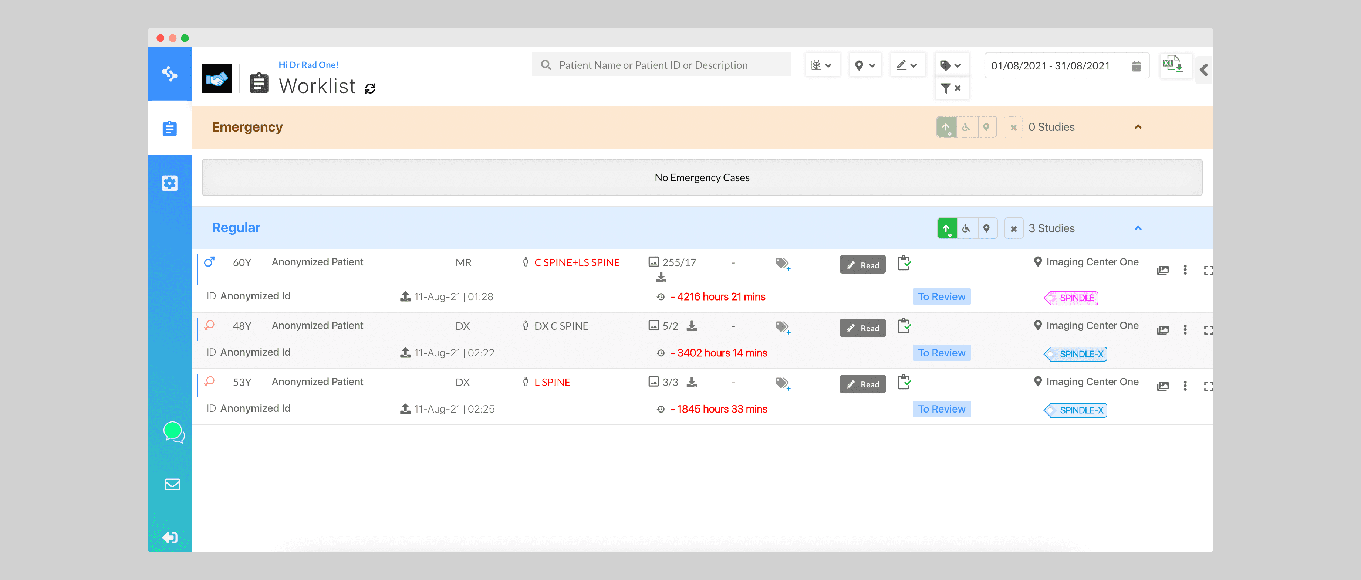Open the settings gear tab in sidebar
1361x580 pixels.
170,183
